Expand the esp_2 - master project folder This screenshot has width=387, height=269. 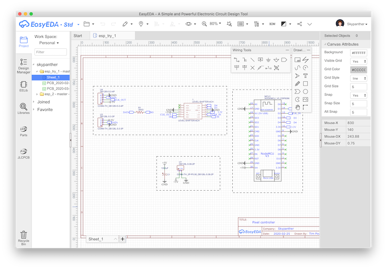click(x=37, y=94)
